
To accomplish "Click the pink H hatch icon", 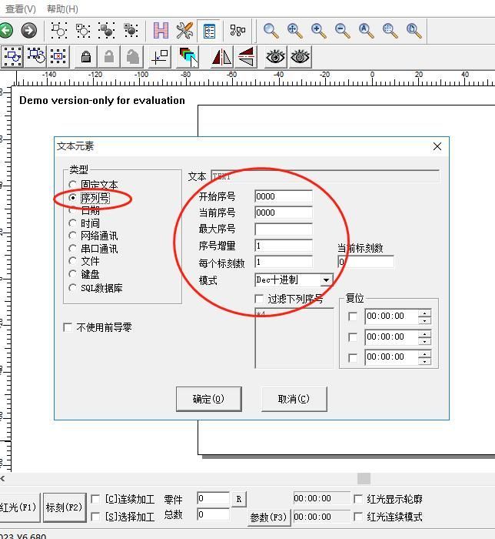I will coord(161,31).
